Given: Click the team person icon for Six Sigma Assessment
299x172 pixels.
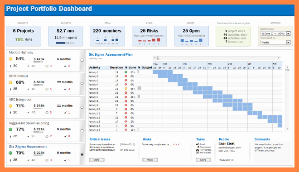Looking at the screenshot, I should tap(10, 160).
